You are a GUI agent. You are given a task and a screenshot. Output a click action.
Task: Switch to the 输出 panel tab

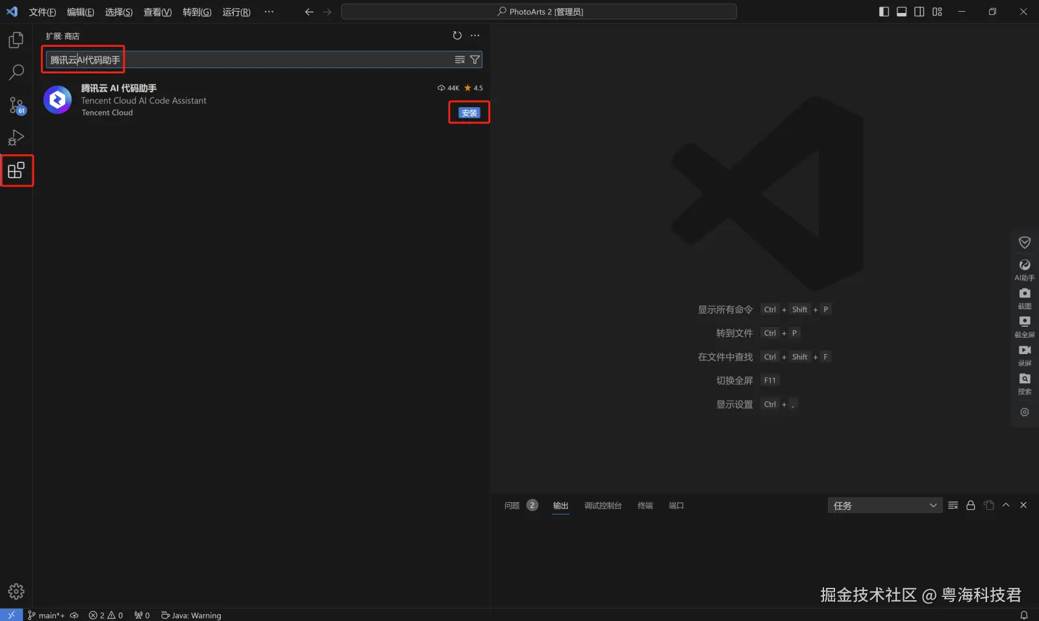coord(560,505)
